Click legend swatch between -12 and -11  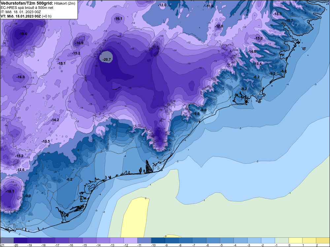(x=130, y=240)
